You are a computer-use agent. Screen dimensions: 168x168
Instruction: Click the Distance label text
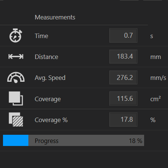(46, 57)
